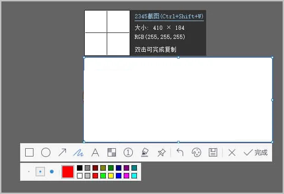Viewport: 284px width, 194px height.
Task: Select the numbered marker tool
Action: pyautogui.click(x=128, y=152)
